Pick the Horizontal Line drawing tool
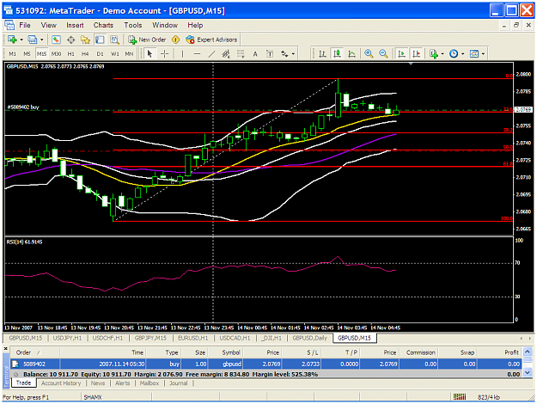This screenshot has width=537, height=404. pos(197,54)
